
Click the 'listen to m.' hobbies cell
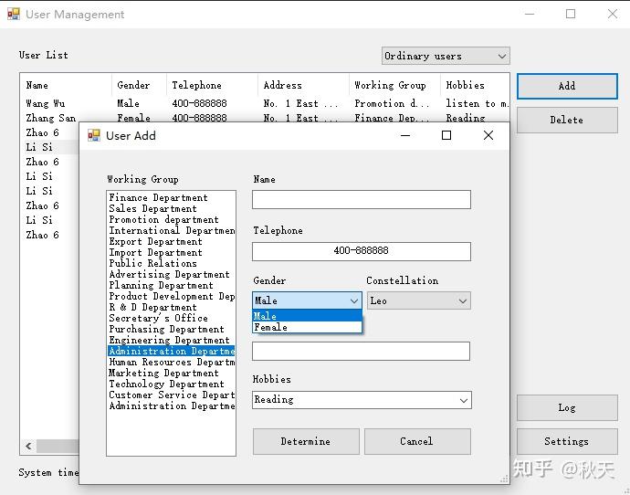(477, 104)
